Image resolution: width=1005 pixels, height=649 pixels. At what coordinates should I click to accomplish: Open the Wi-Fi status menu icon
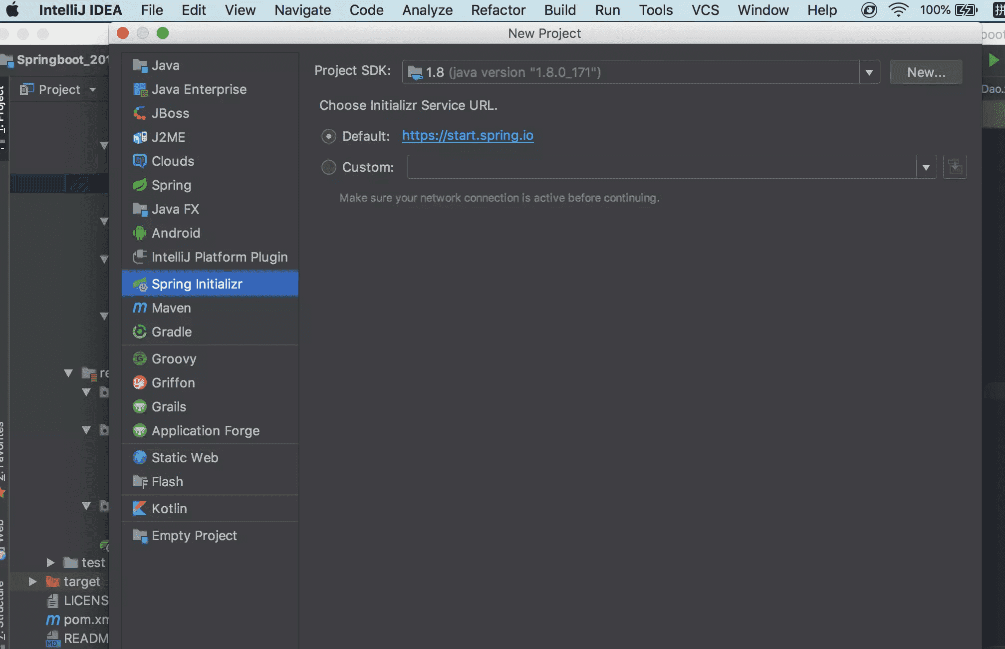(898, 10)
